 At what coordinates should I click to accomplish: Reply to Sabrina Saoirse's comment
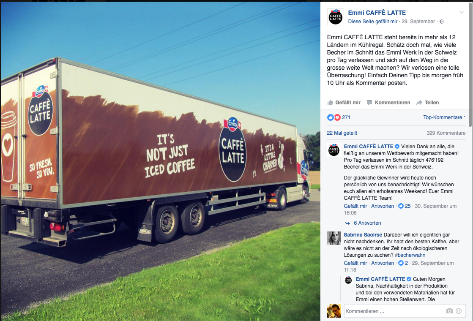click(x=383, y=263)
